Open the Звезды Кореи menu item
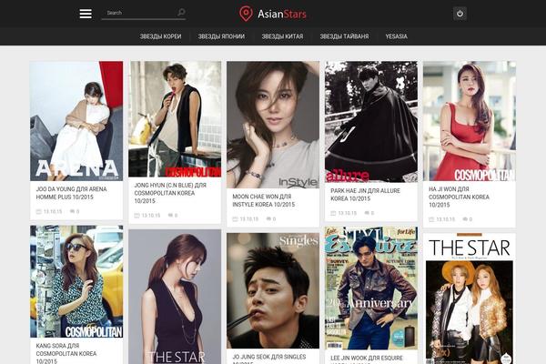546x364 pixels. [x=160, y=36]
